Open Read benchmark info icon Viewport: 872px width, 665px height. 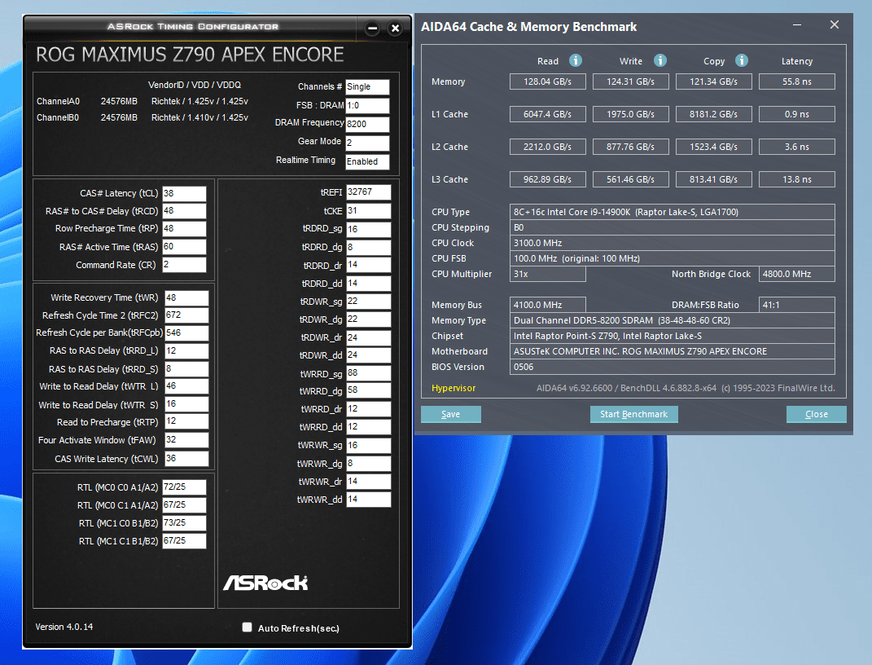(x=576, y=60)
